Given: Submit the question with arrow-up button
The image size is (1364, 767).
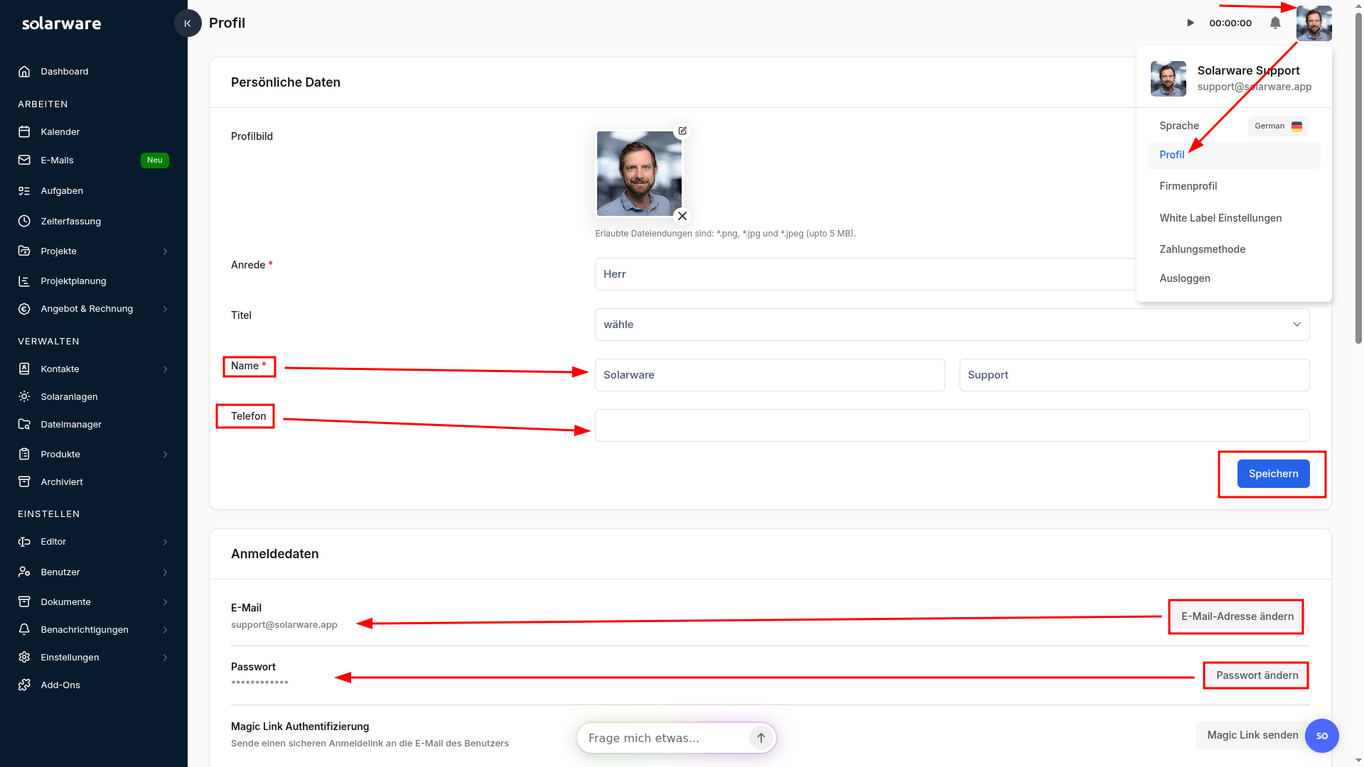Looking at the screenshot, I should coord(761,739).
